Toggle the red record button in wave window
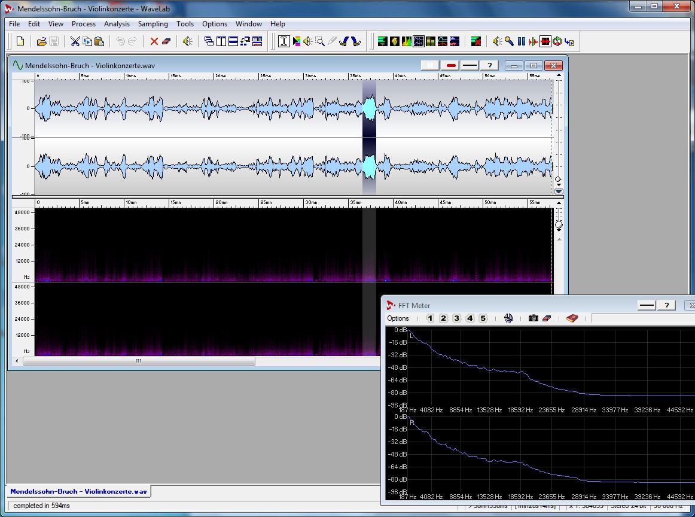695x517 pixels. click(x=451, y=65)
